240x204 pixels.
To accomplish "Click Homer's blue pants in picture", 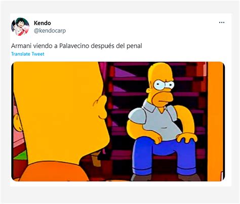I will (x=164, y=155).
